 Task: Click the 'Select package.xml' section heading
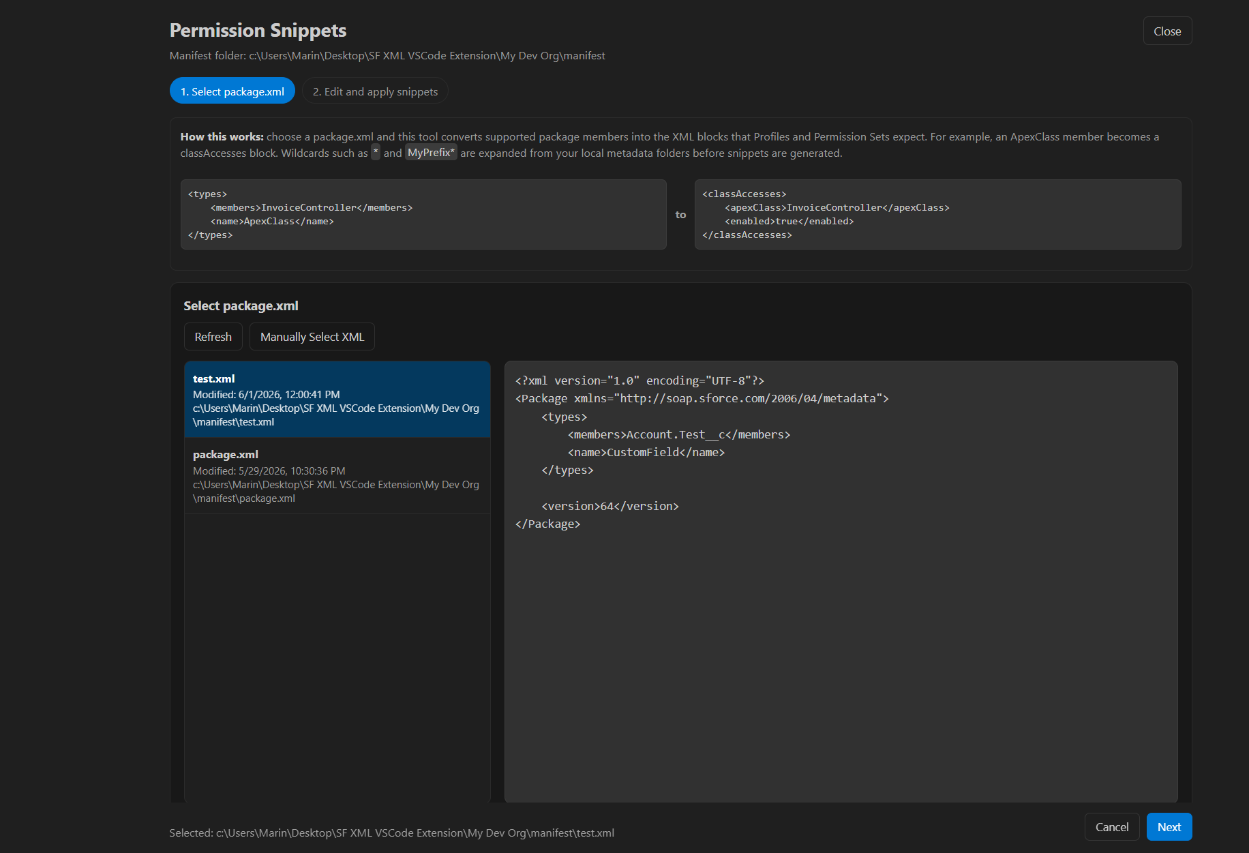241,306
